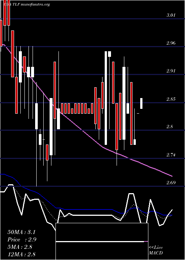The image size is (185, 260).
Task: Select the 2.96 price level label
Action: pos(171,43)
